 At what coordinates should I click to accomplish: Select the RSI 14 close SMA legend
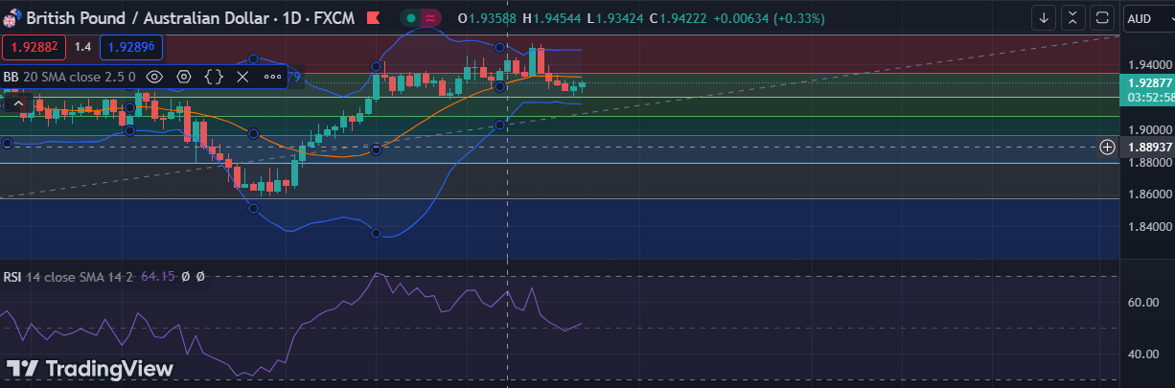(x=69, y=276)
